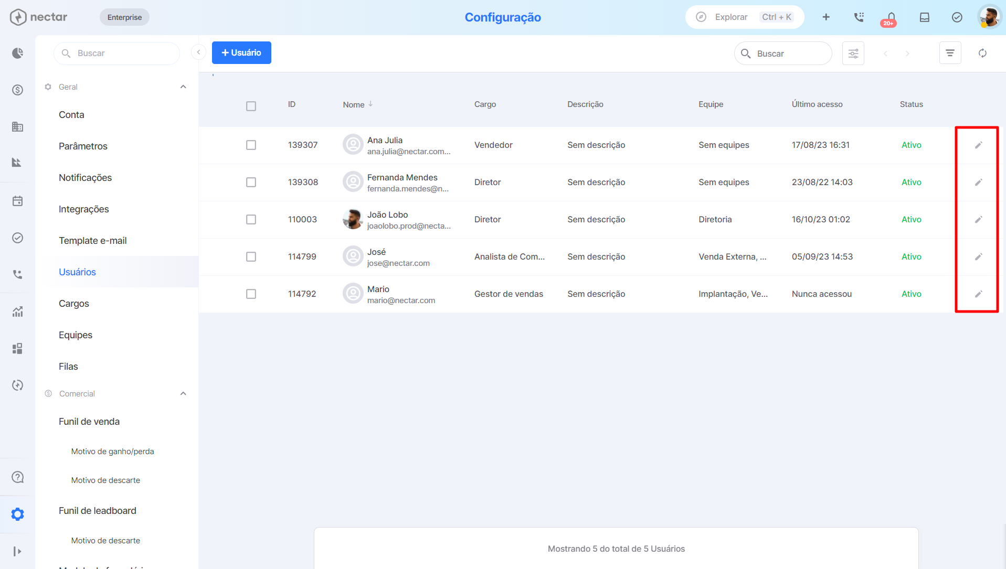Open the nectar logo home

(38, 17)
